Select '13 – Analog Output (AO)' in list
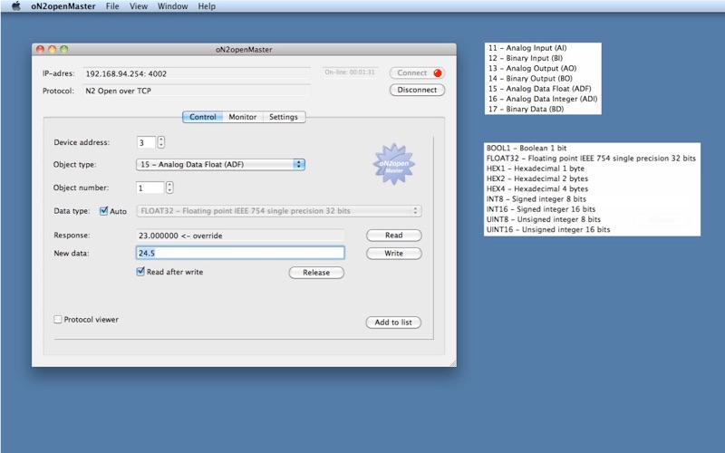The width and height of the screenshot is (725, 453). 532,69
